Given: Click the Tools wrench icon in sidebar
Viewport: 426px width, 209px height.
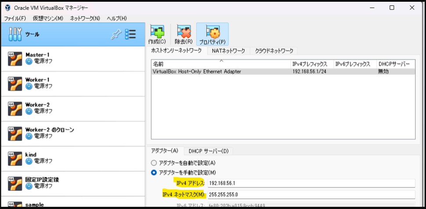Looking at the screenshot, I should point(15,34).
